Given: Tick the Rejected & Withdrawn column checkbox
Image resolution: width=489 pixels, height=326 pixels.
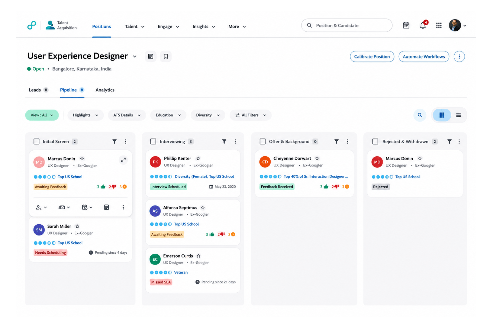Looking at the screenshot, I should 375,141.
